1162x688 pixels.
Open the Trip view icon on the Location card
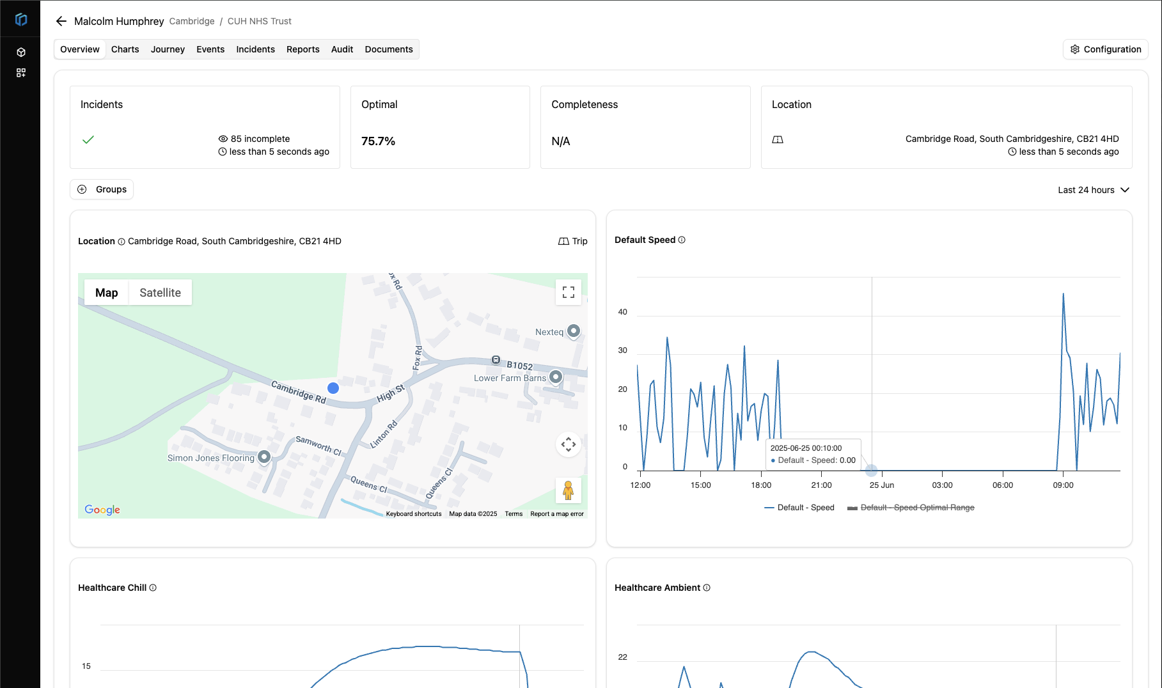563,241
